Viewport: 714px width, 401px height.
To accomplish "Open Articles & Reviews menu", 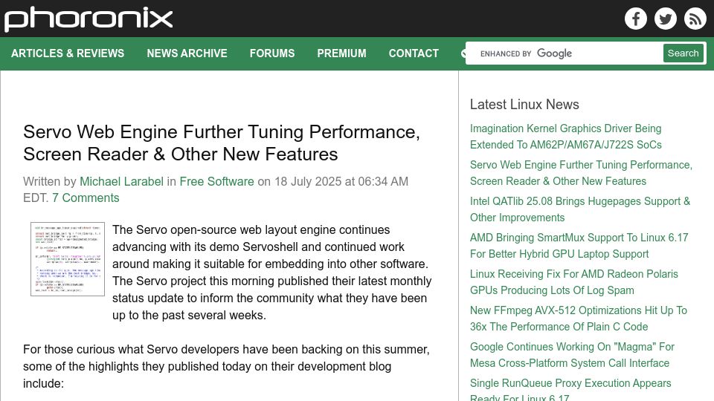I will [x=68, y=53].
